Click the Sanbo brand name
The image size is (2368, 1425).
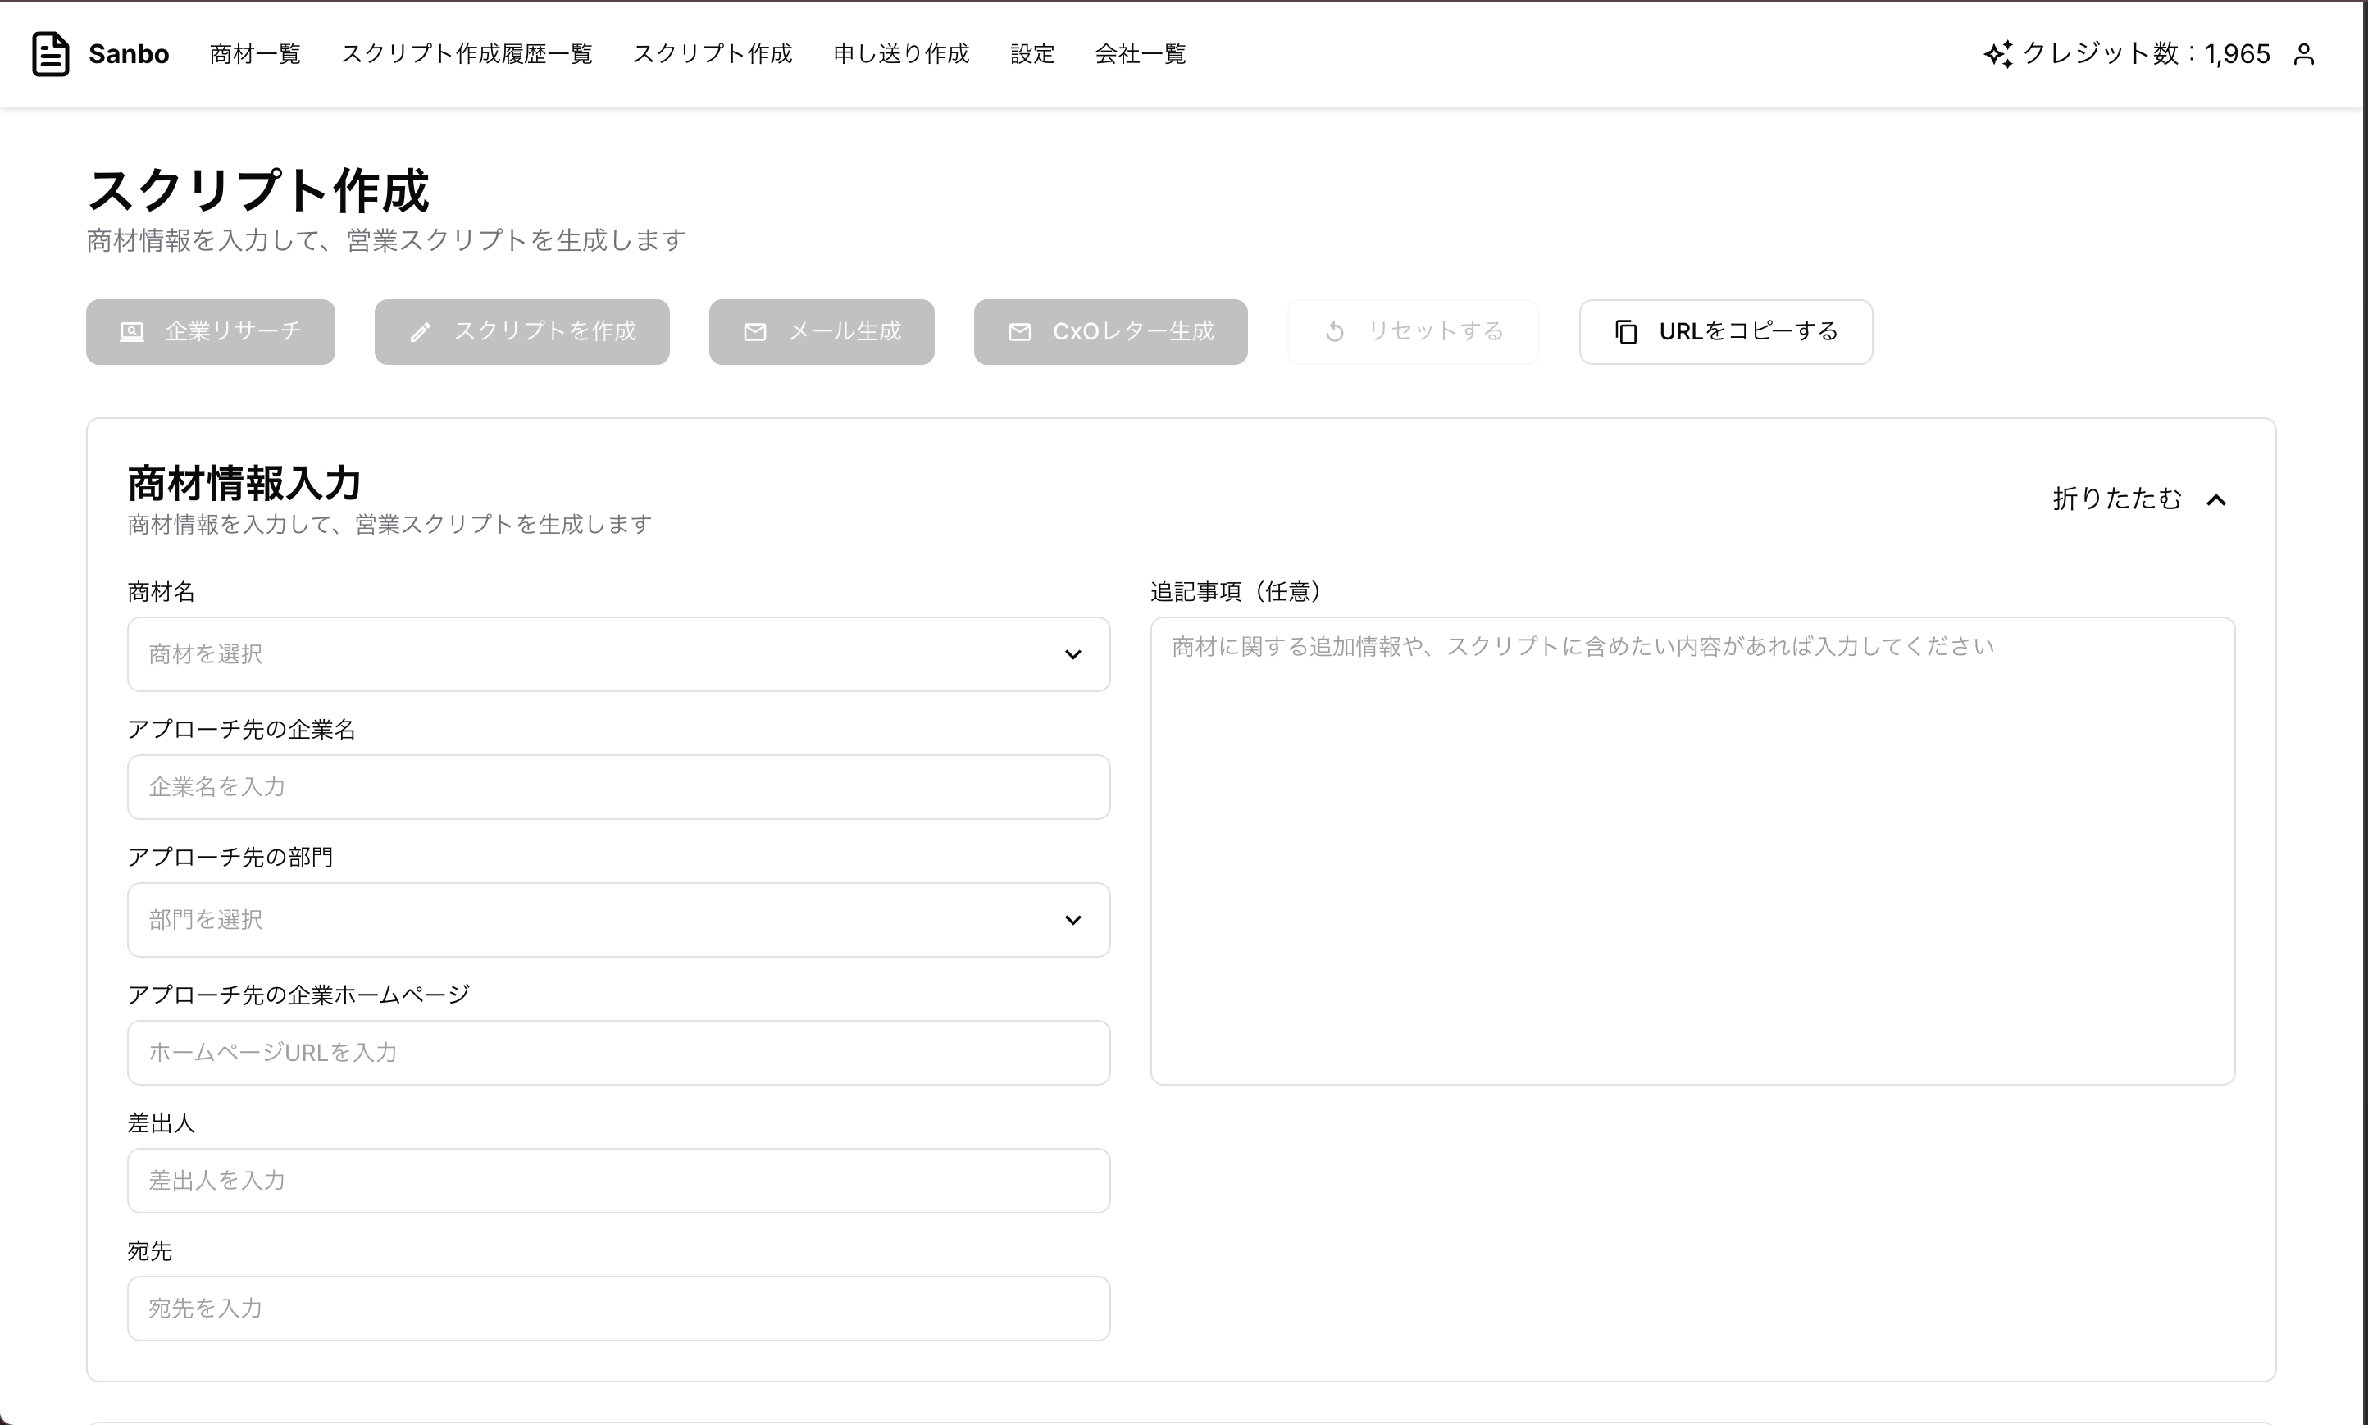pyautogui.click(x=129, y=54)
